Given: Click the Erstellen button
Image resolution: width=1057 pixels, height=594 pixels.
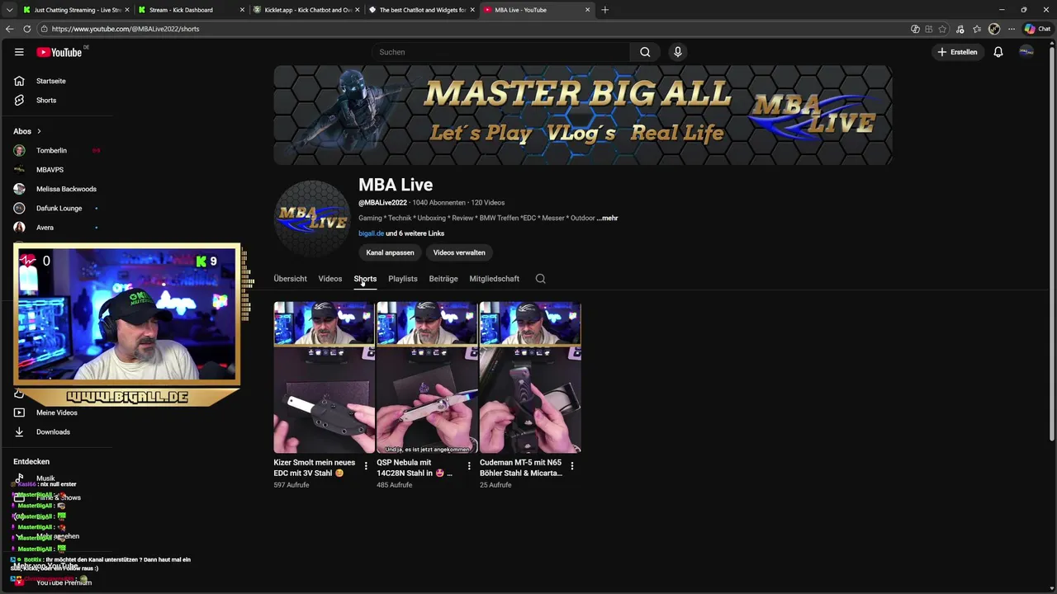Looking at the screenshot, I should 957,52.
